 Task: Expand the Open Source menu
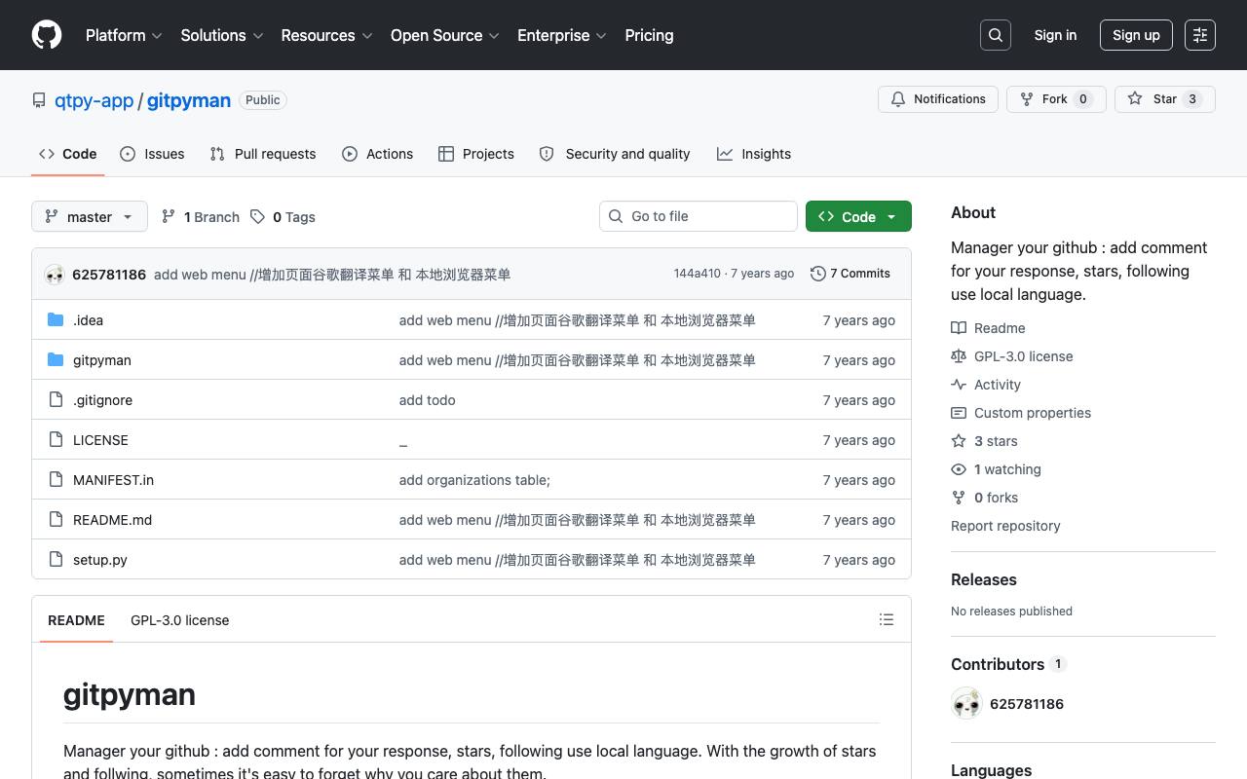tap(444, 35)
